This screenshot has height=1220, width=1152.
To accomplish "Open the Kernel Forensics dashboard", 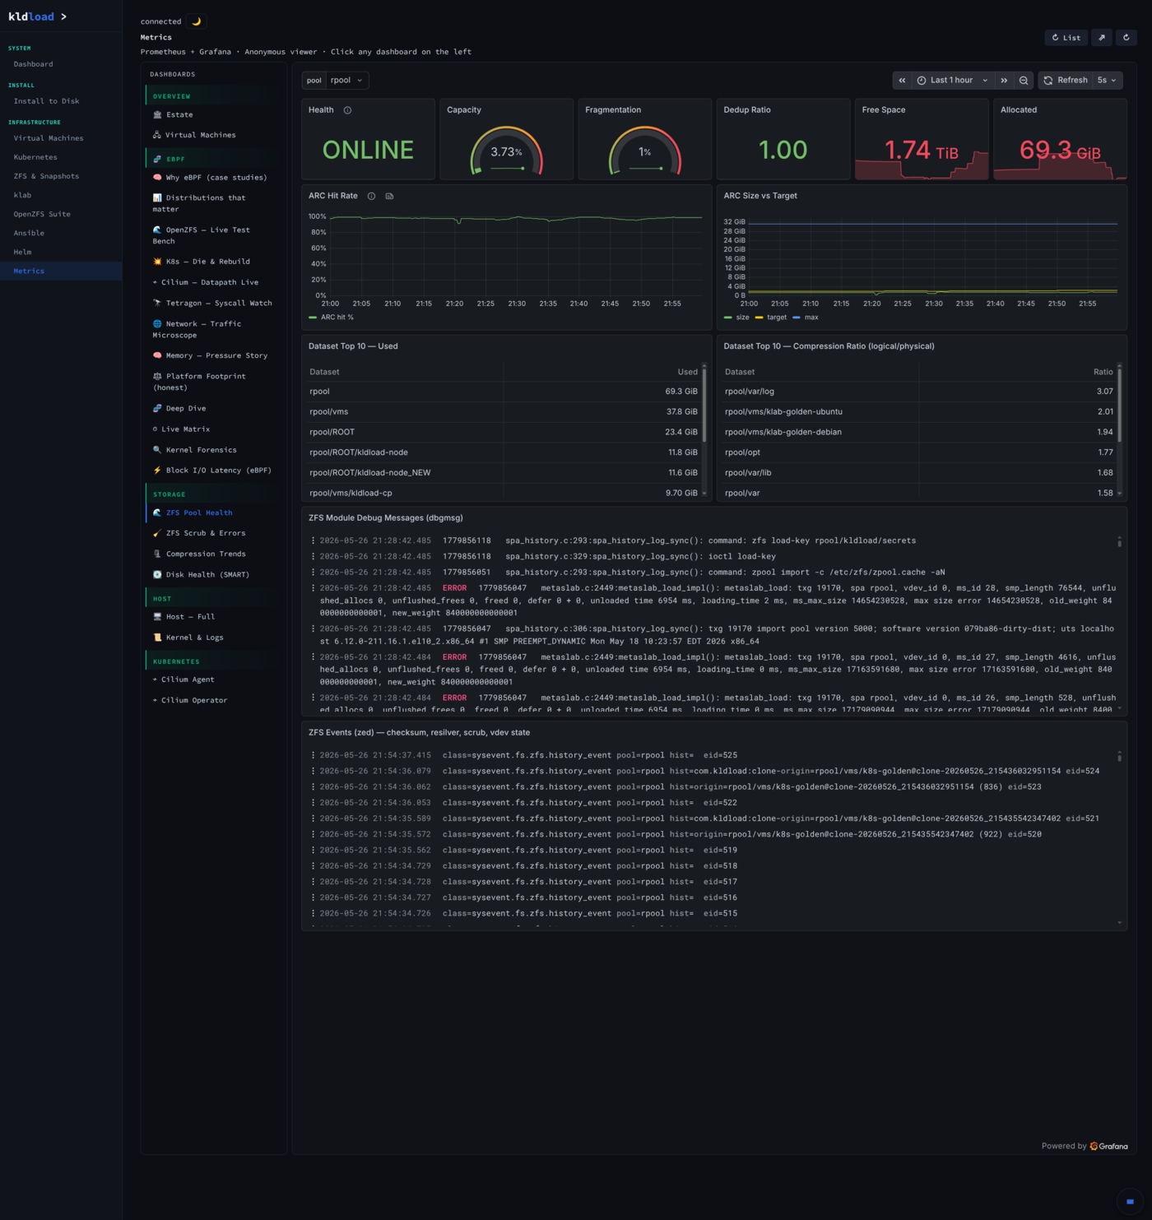I will click(x=213, y=450).
